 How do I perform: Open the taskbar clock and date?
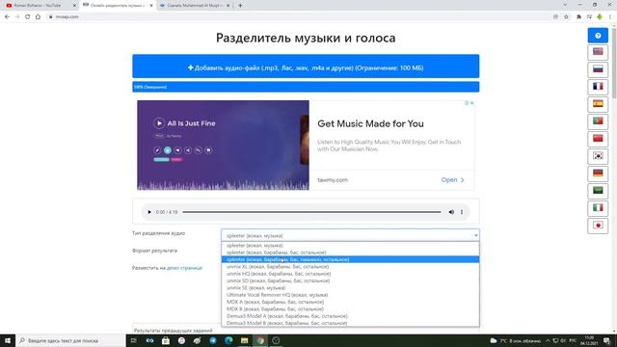[589, 340]
